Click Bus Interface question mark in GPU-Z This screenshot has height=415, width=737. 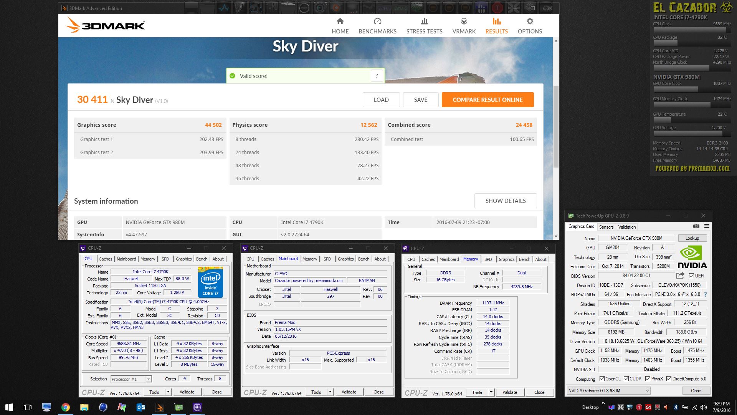click(706, 294)
